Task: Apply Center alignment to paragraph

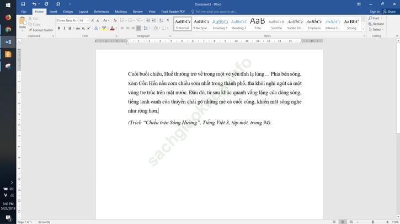Action: tap(127, 28)
